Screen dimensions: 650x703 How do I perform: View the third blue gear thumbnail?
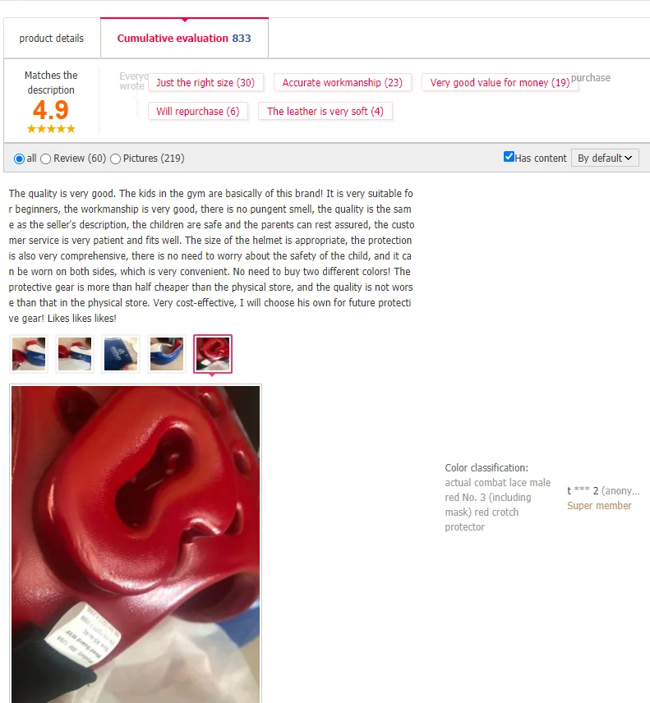point(121,354)
